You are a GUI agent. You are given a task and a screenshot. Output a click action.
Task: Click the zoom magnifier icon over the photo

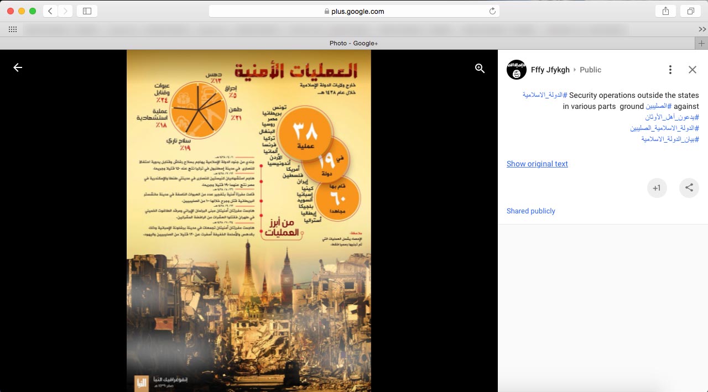pyautogui.click(x=480, y=68)
